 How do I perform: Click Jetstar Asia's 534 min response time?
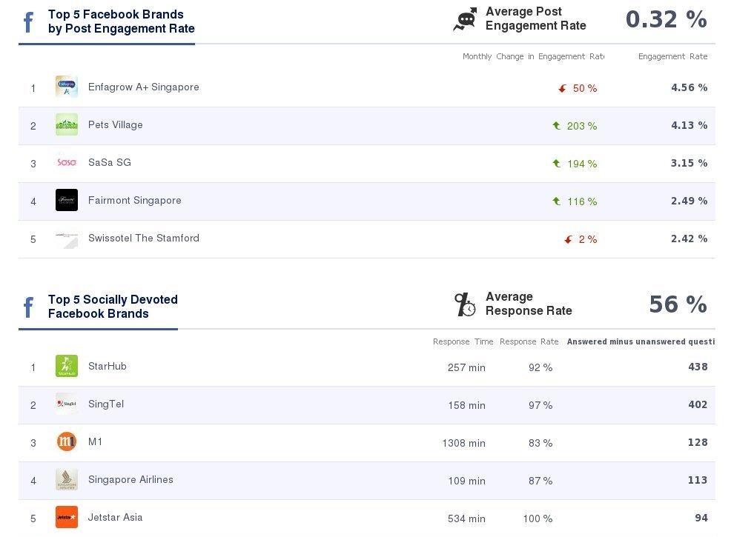(466, 518)
